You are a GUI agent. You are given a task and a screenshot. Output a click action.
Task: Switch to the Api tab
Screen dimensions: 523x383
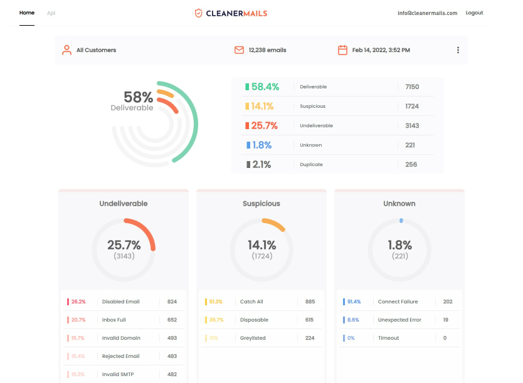pos(51,13)
